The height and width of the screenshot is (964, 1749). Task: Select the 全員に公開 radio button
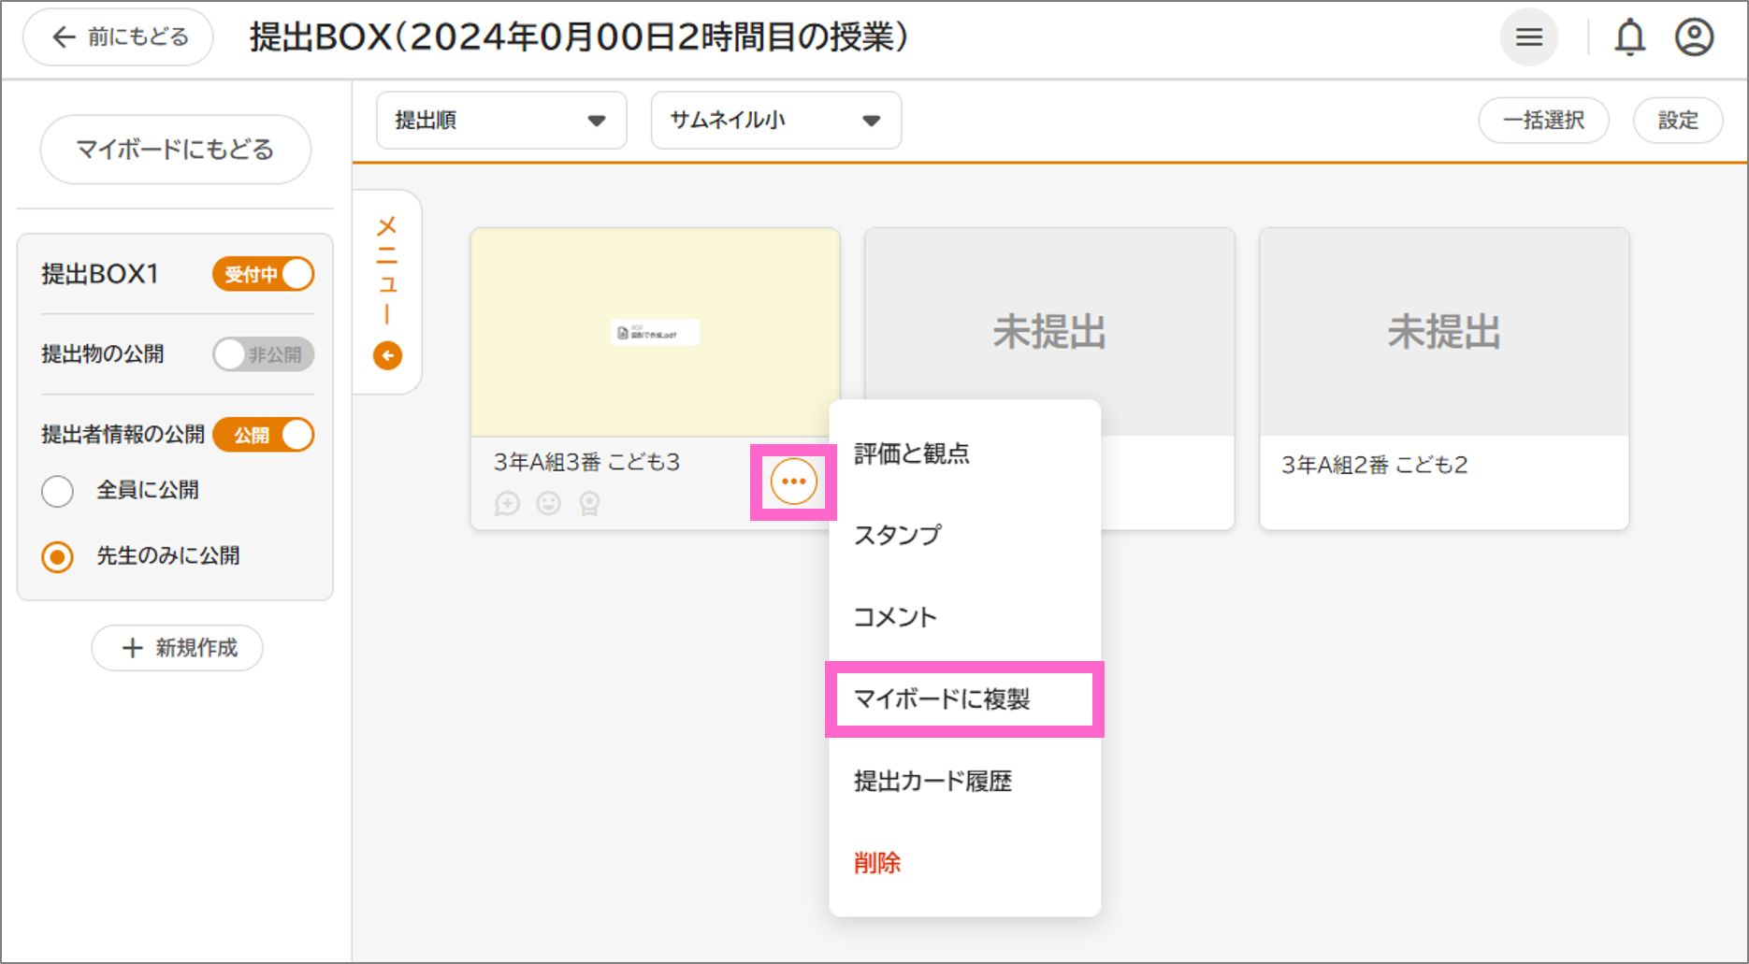coord(58,491)
